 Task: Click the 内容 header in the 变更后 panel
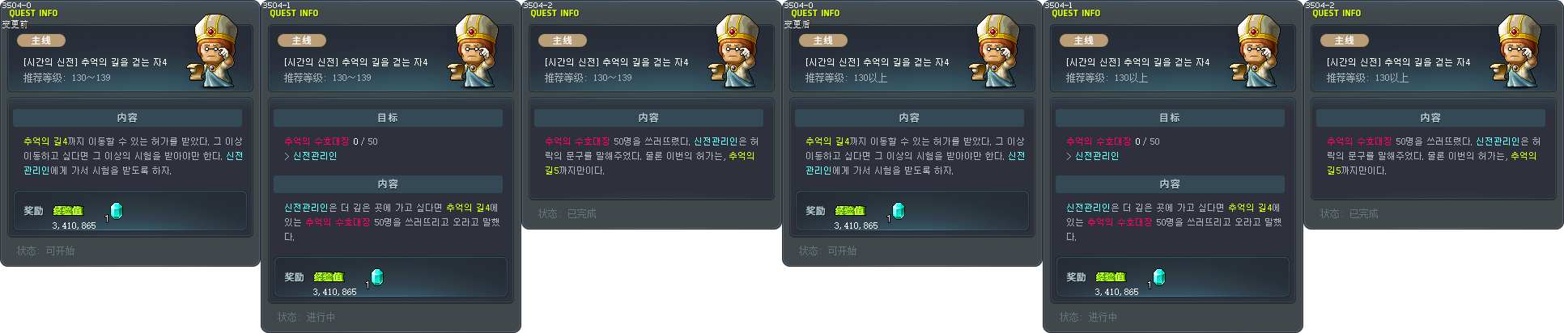909,118
